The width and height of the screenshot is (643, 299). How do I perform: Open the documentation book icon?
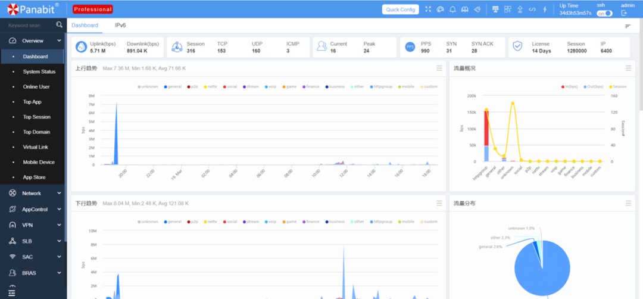click(465, 9)
